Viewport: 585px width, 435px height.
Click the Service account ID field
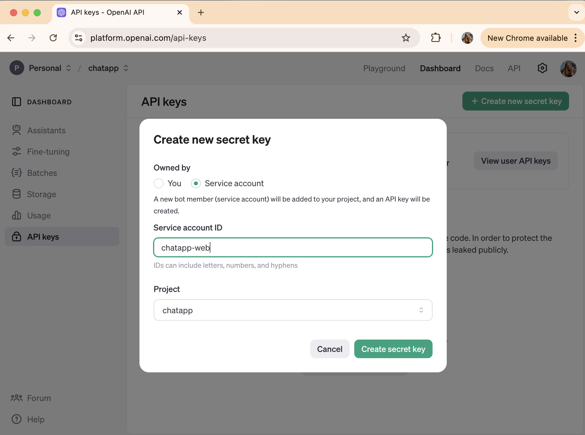[x=293, y=247]
